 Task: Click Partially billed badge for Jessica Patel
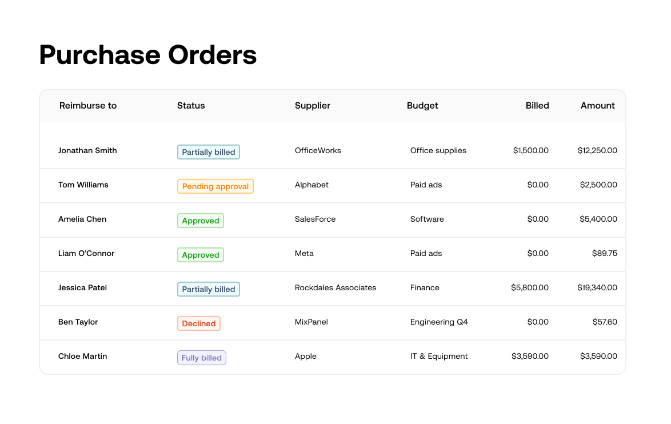point(209,289)
